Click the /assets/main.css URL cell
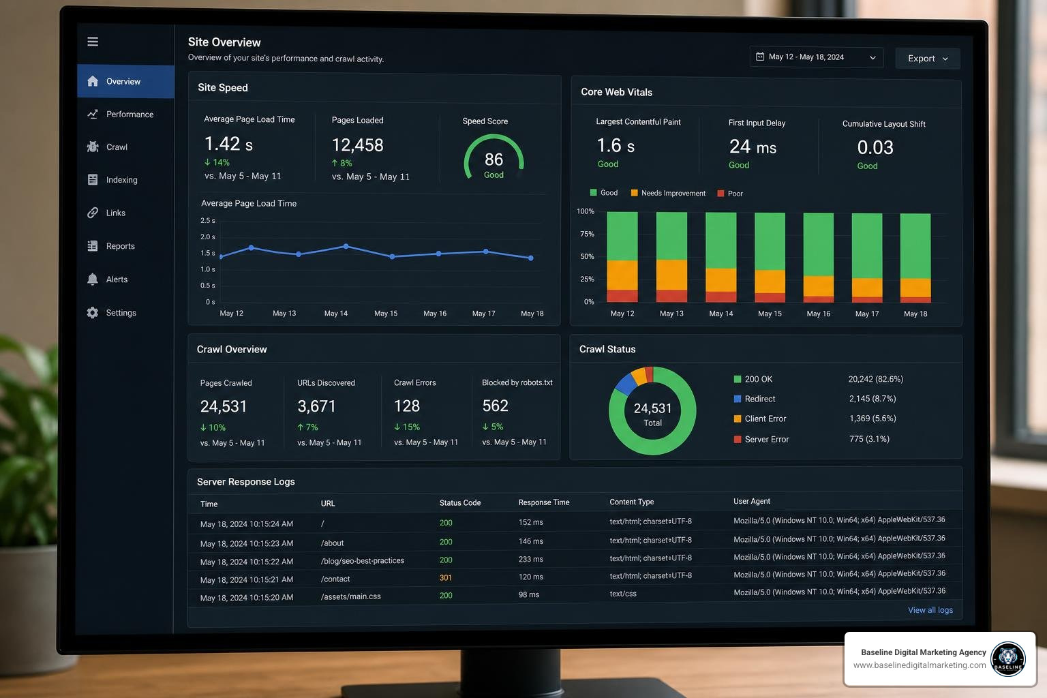The height and width of the screenshot is (698, 1047). (351, 596)
